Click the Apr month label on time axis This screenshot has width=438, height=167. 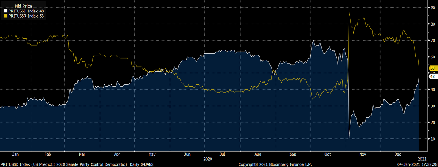coord(117,154)
